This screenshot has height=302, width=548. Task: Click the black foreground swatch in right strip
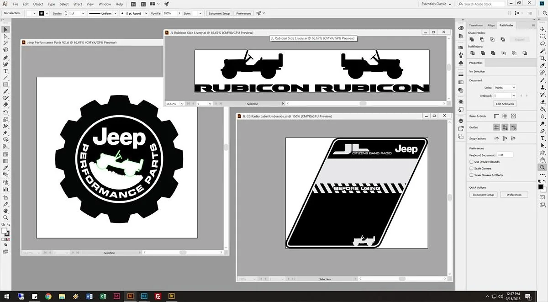pyautogui.click(x=541, y=186)
